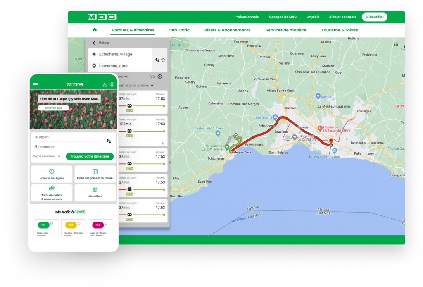Click the Le Musée Olympique map pin
423x287 pixels.
tap(335, 151)
